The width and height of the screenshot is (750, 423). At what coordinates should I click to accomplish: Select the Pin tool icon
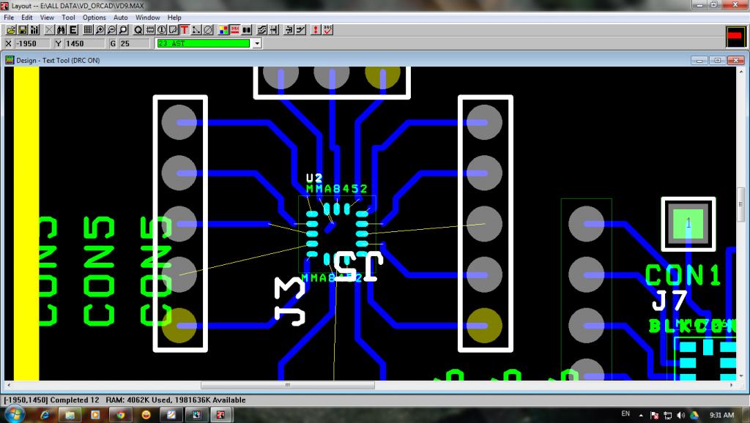pos(162,29)
